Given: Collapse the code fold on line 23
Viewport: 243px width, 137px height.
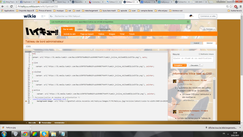Looking at the screenshot, I should pyautogui.click(x=30, y=92).
